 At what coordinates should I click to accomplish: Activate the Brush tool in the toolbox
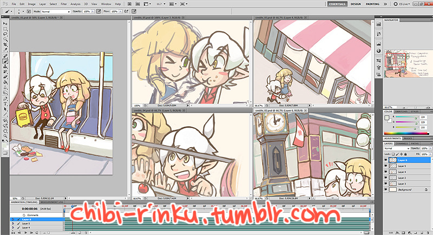click(5, 61)
